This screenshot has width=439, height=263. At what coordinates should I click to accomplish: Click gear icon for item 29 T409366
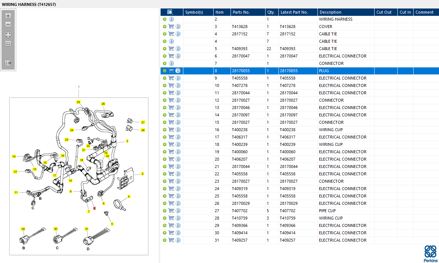point(165,225)
